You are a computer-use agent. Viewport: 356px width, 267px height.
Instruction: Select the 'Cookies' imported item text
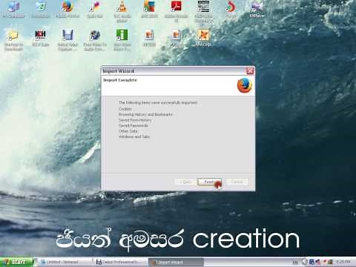[x=125, y=109]
